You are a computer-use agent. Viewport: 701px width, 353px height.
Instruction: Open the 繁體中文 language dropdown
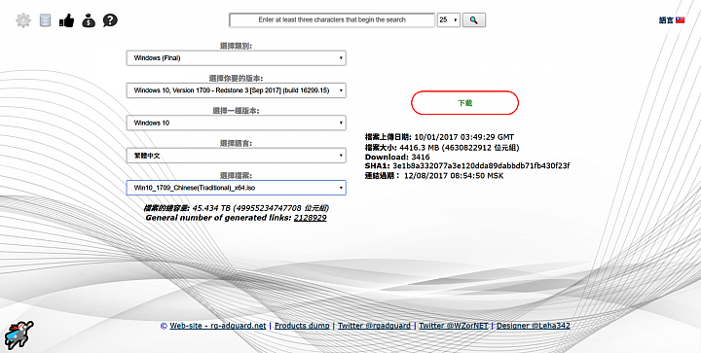point(236,156)
